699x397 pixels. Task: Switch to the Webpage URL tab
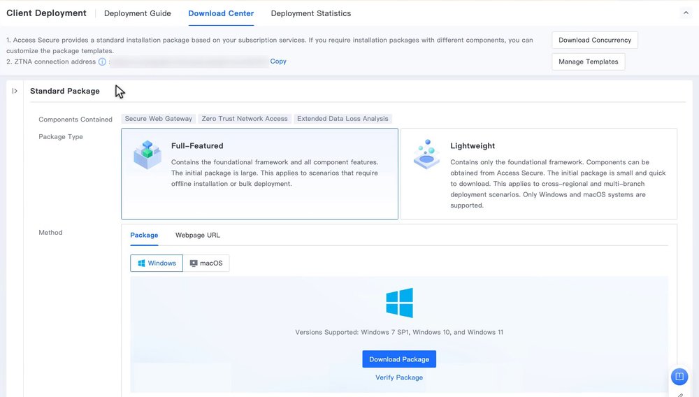point(198,235)
